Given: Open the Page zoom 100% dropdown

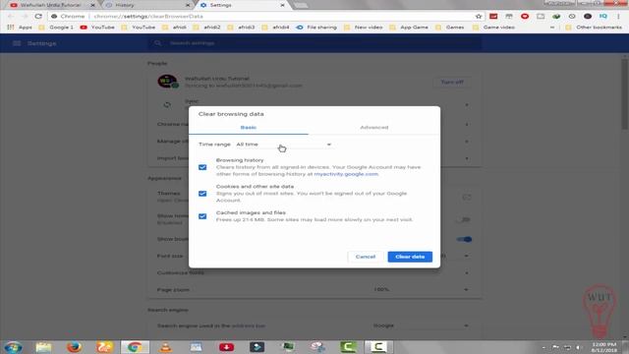Looking at the screenshot, I should pos(421,289).
